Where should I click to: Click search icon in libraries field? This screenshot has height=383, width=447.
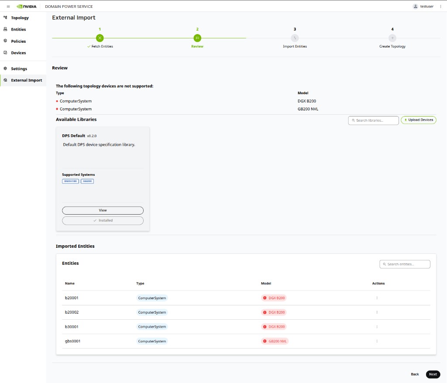354,120
